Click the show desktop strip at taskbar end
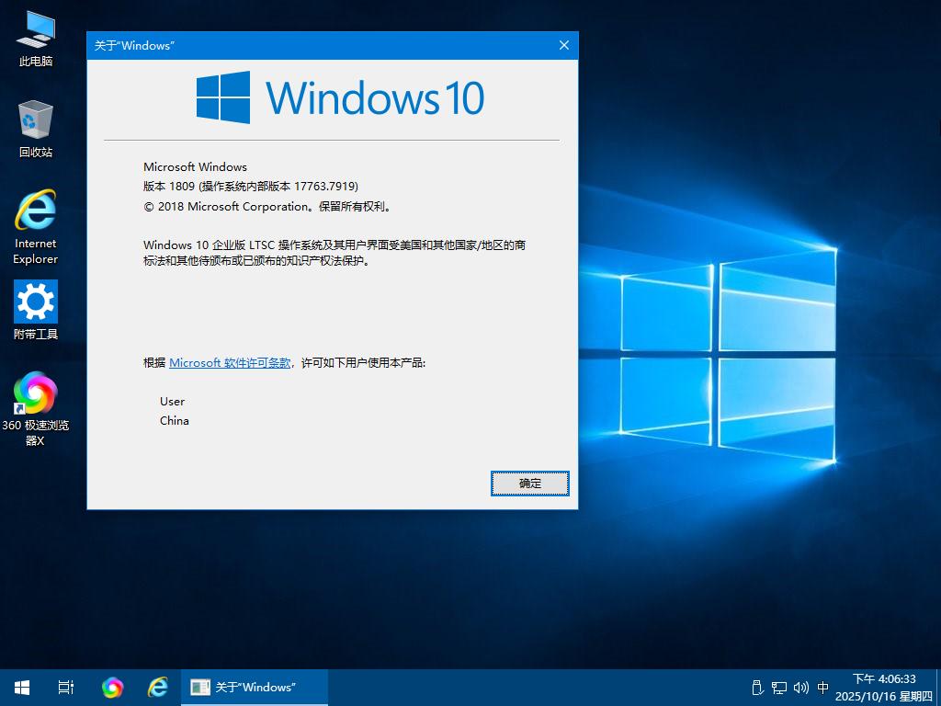The image size is (941, 706). [938, 688]
